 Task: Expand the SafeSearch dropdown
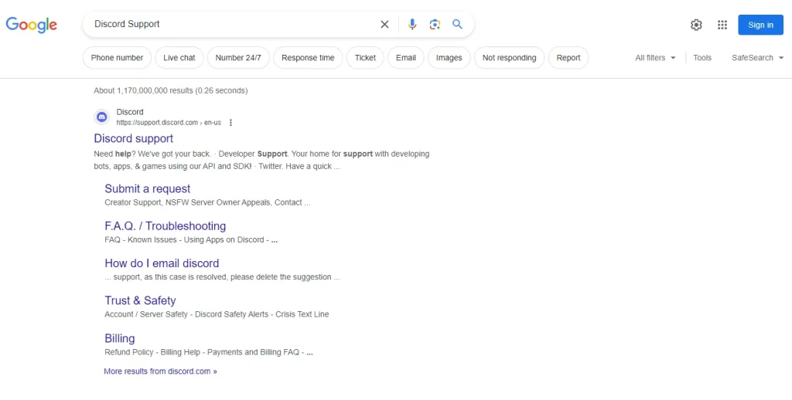[758, 57]
